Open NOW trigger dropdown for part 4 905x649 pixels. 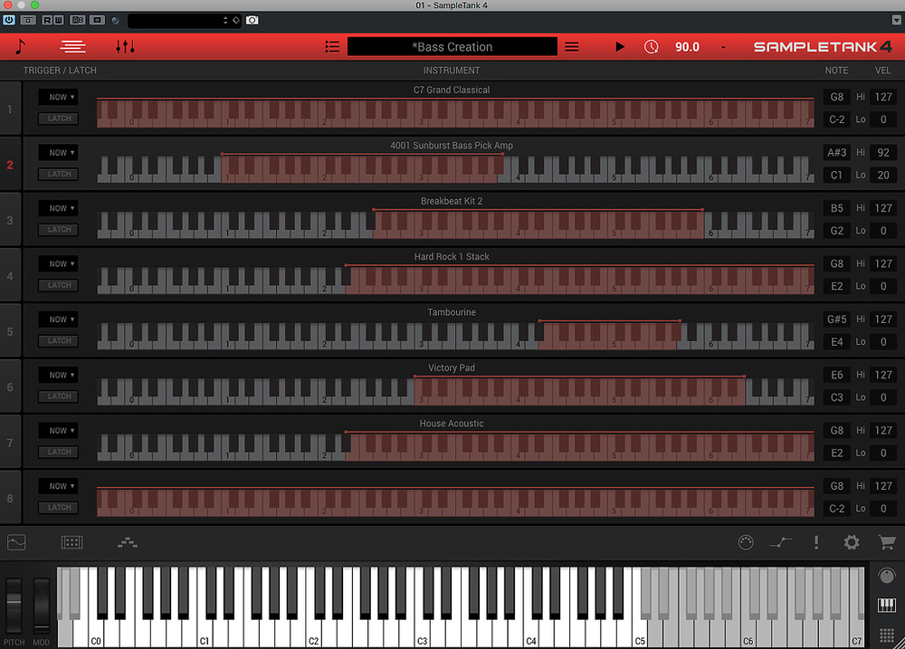(59, 264)
